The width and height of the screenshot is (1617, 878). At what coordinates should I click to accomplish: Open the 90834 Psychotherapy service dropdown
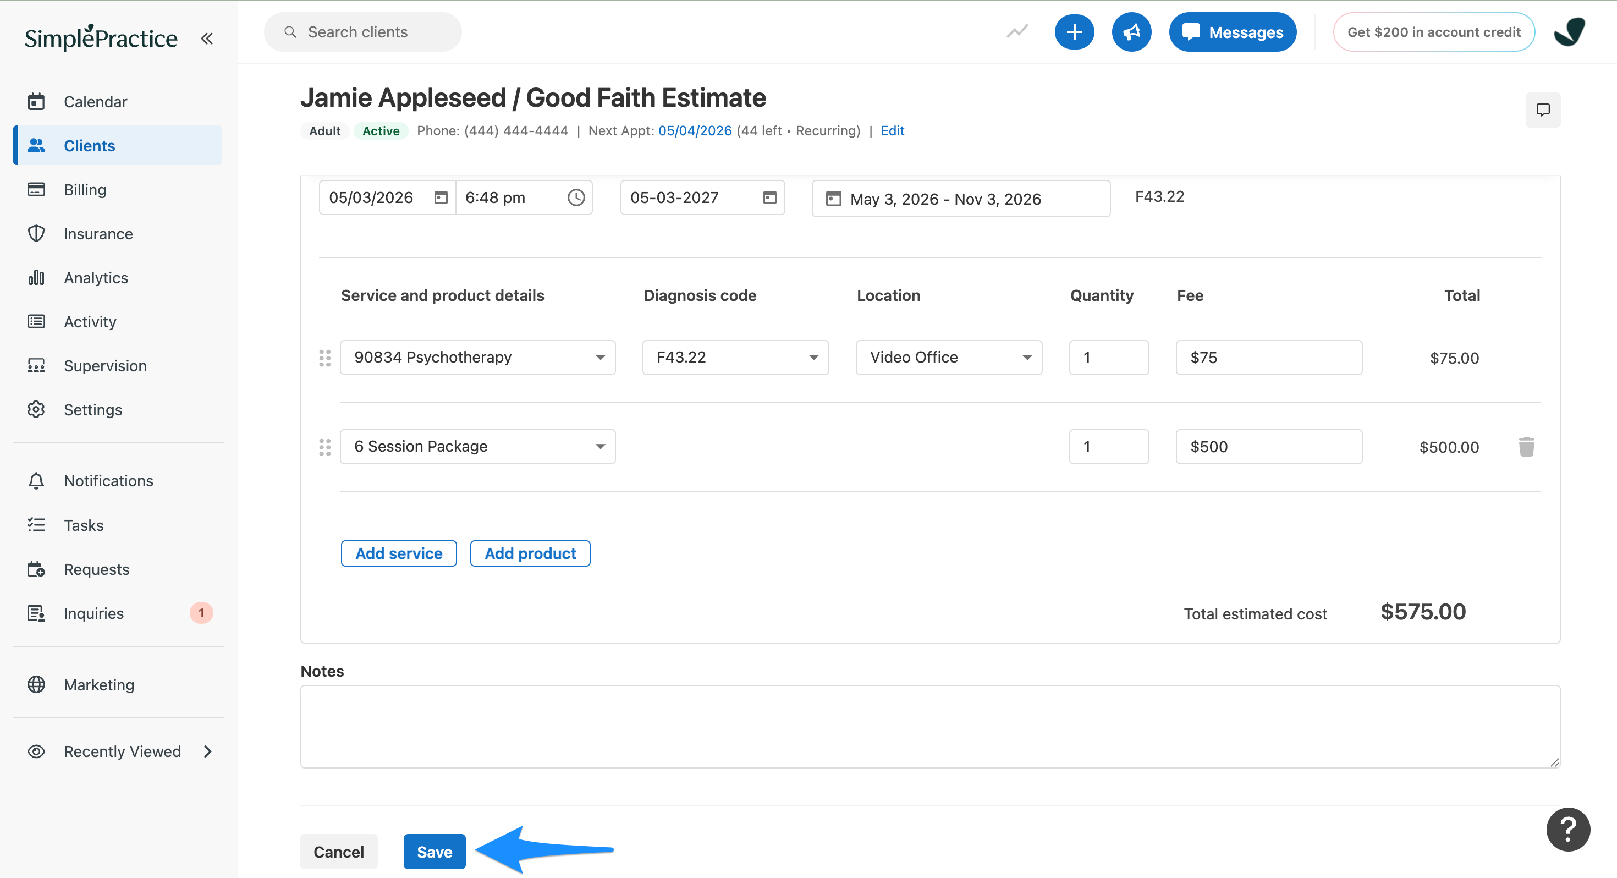click(x=478, y=358)
